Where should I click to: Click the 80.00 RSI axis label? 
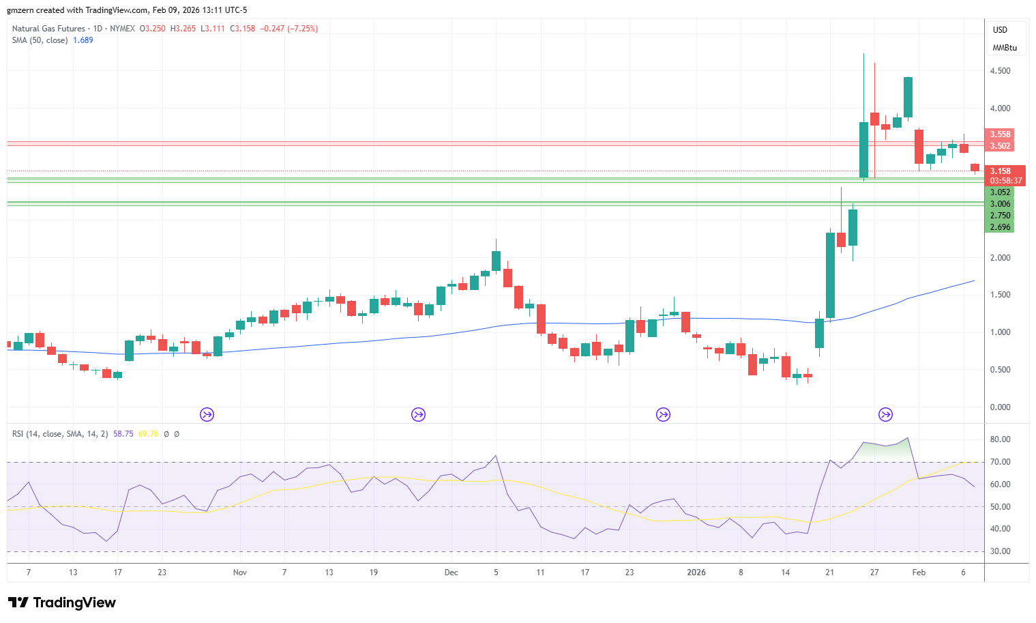pos(1000,439)
